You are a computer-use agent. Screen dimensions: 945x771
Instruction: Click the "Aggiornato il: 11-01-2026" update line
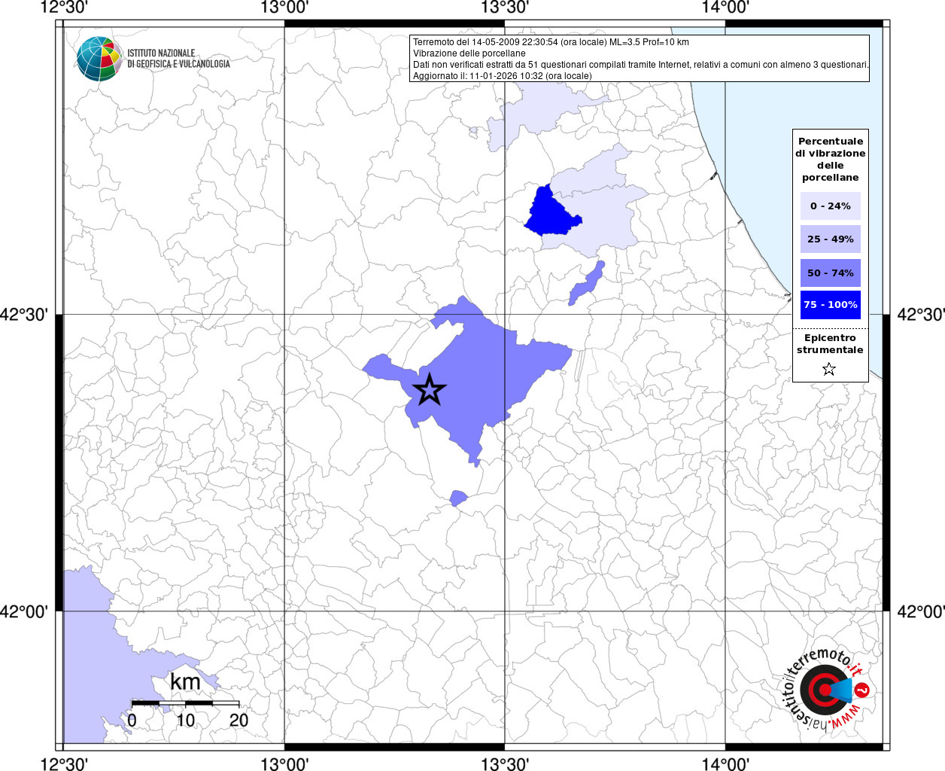point(502,76)
